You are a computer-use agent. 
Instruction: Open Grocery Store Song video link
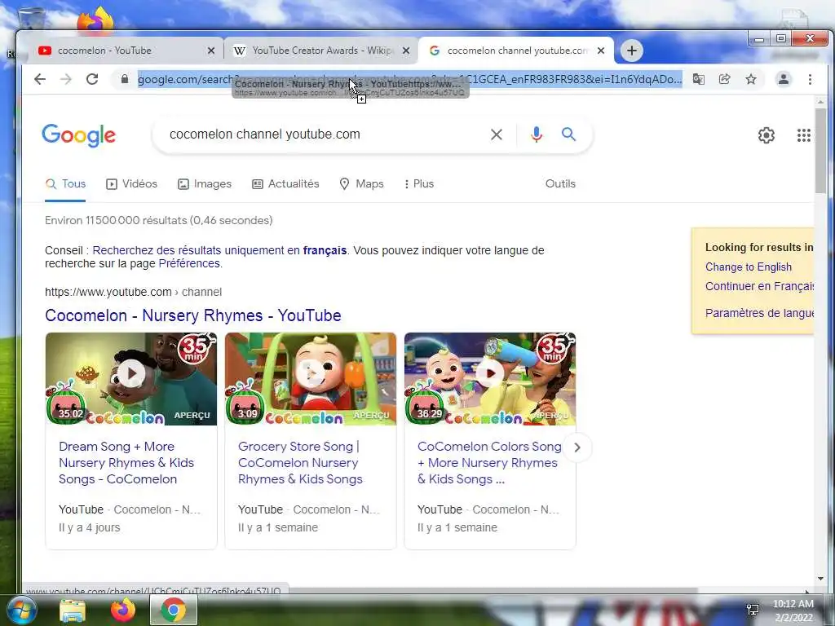[x=300, y=463]
